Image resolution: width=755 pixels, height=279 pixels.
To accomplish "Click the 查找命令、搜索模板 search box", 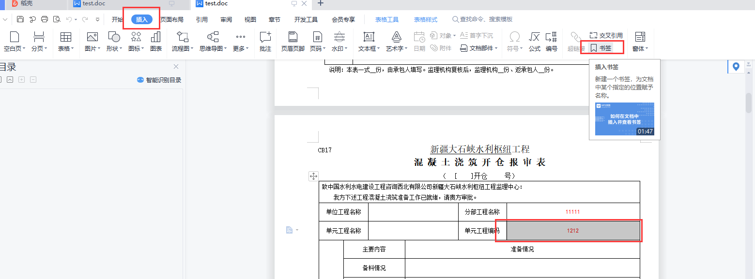I will pos(482,19).
